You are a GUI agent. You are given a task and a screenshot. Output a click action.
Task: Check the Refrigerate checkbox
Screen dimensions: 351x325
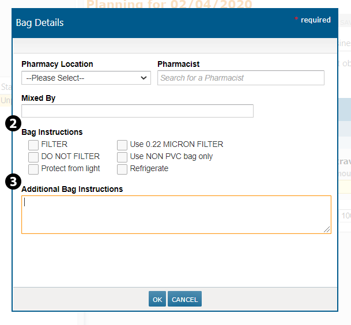[122, 169]
